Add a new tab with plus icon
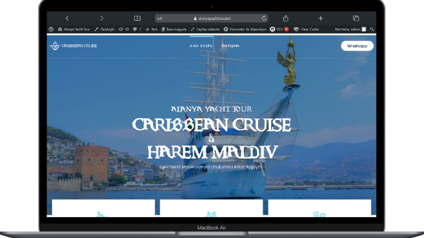This screenshot has height=238, width=424. point(321,18)
